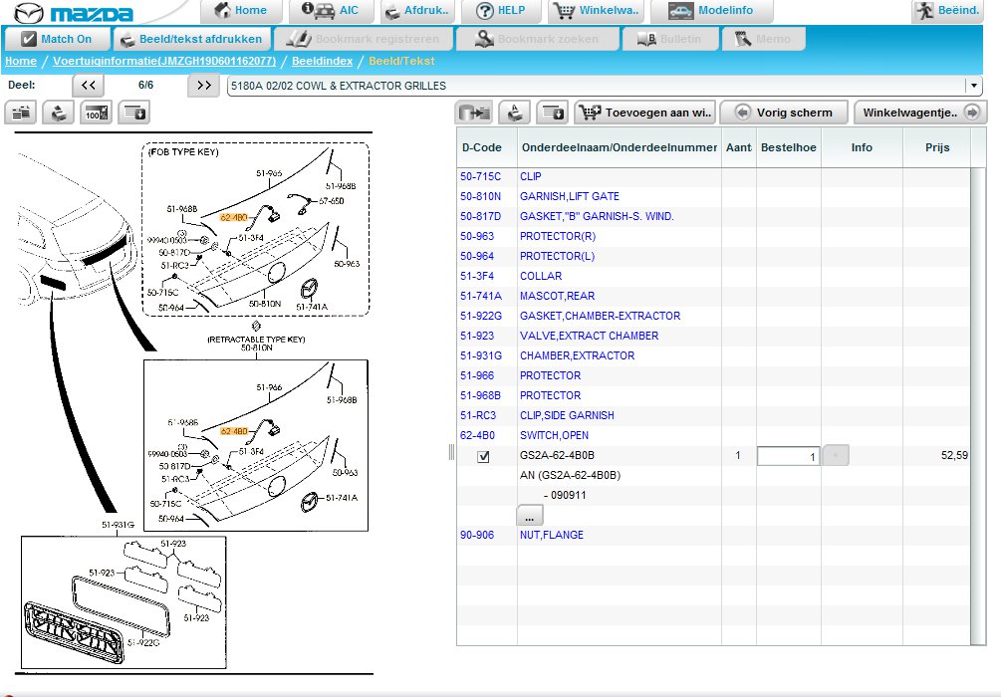
Task: Click the print icon above the diagram
Action: click(x=60, y=113)
